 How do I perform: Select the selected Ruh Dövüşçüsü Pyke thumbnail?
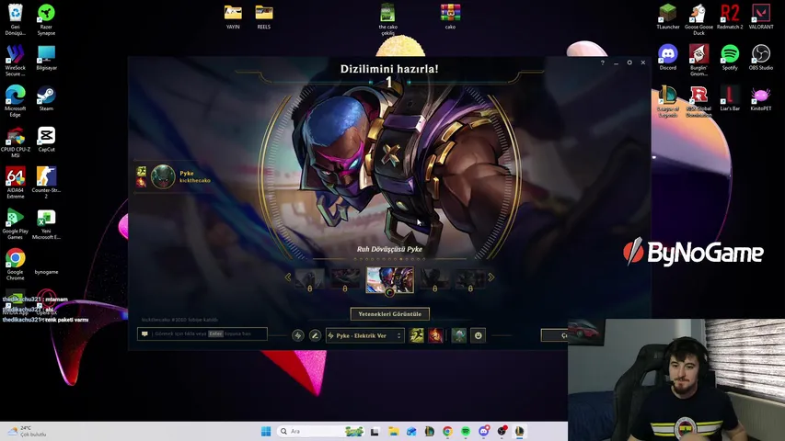pyautogui.click(x=390, y=279)
